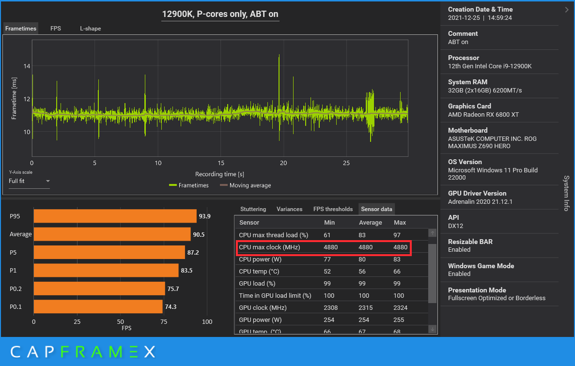Click the API DX12 entry
The width and height of the screenshot is (575, 366).
click(x=499, y=221)
